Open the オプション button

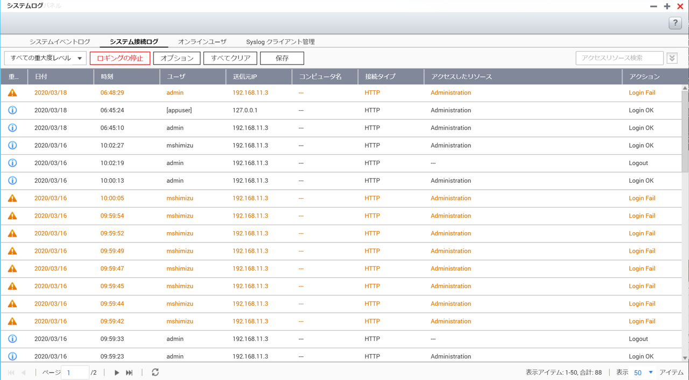pyautogui.click(x=177, y=58)
